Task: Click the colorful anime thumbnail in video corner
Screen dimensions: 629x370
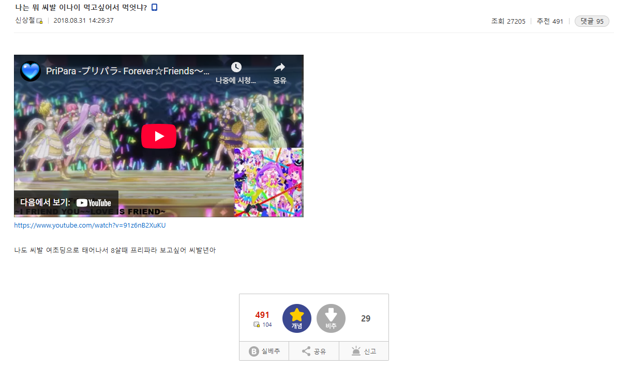Action: pyautogui.click(x=268, y=182)
